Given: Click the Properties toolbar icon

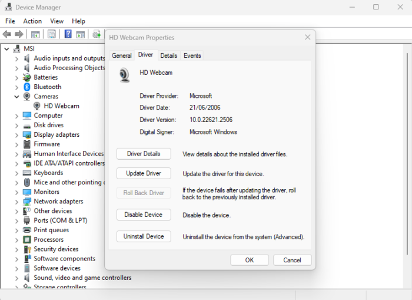Looking at the screenshot, I should (52, 34).
